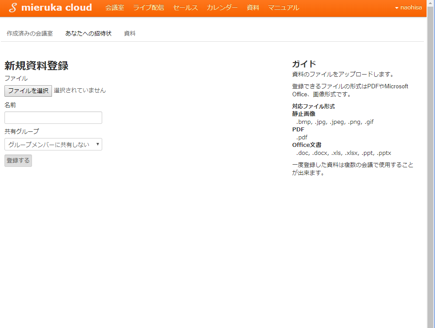Open the ライブ配信 menu item
Image resolution: width=435 pixels, height=328 pixels.
[148, 8]
